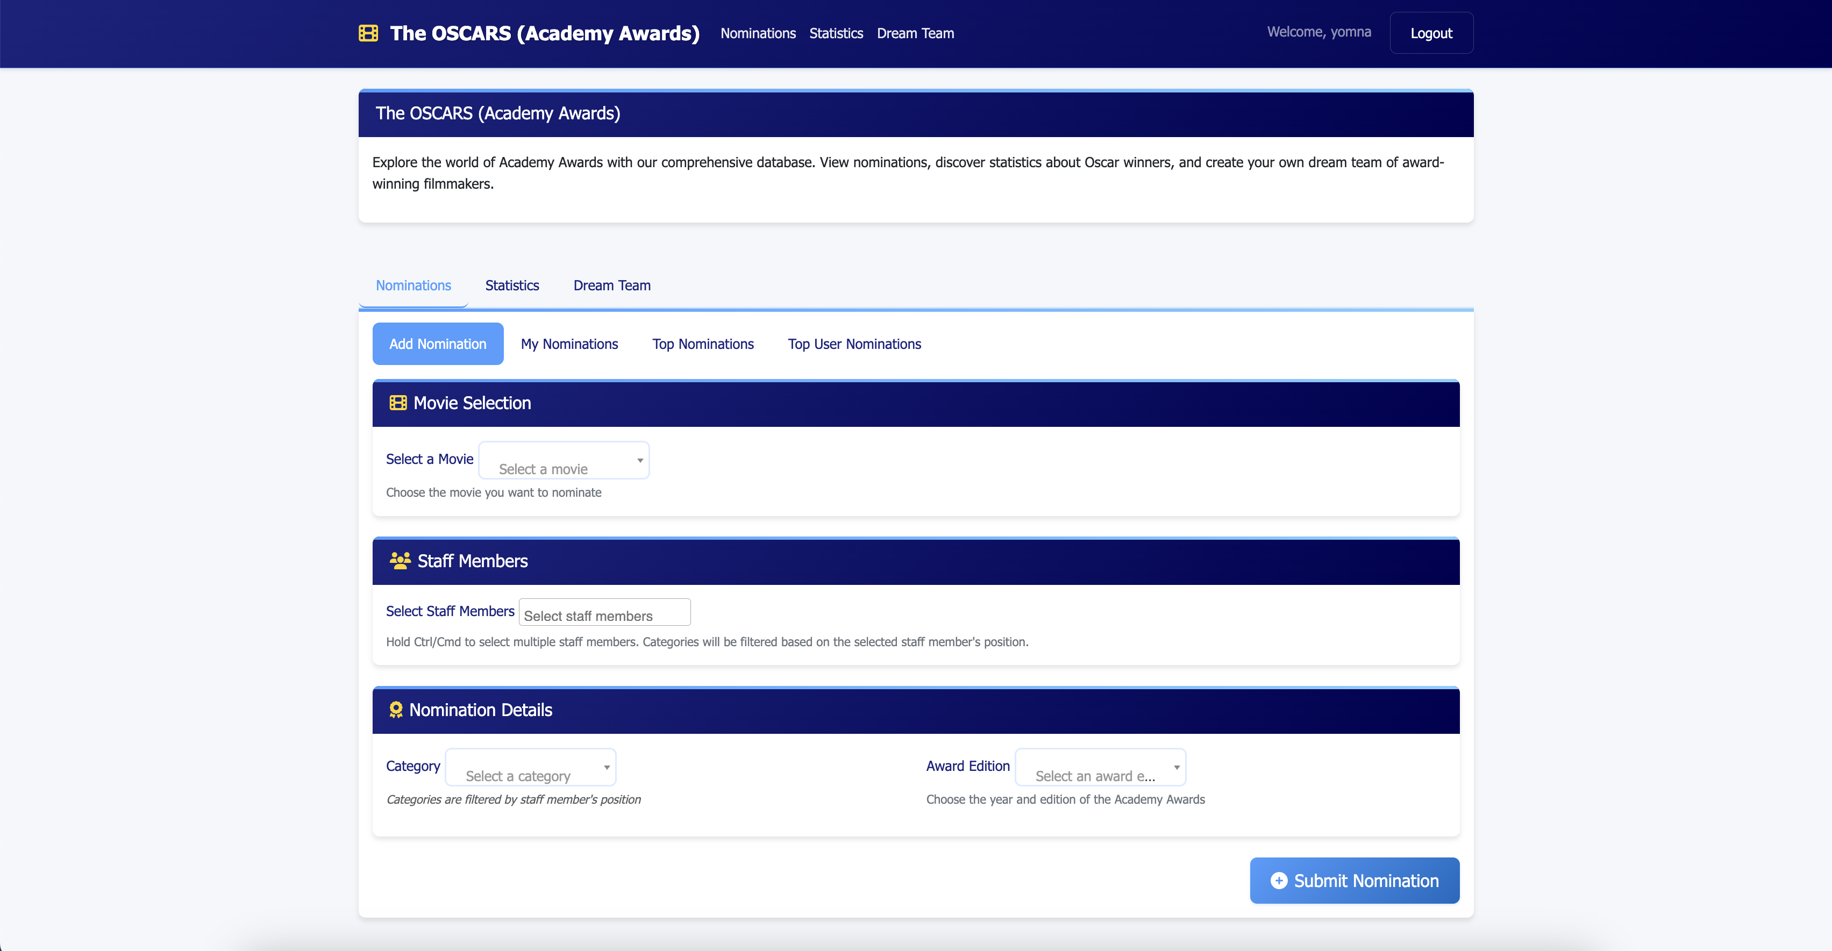This screenshot has width=1832, height=951.
Task: Open the Top User Nominations sub-tab
Action: 855,344
